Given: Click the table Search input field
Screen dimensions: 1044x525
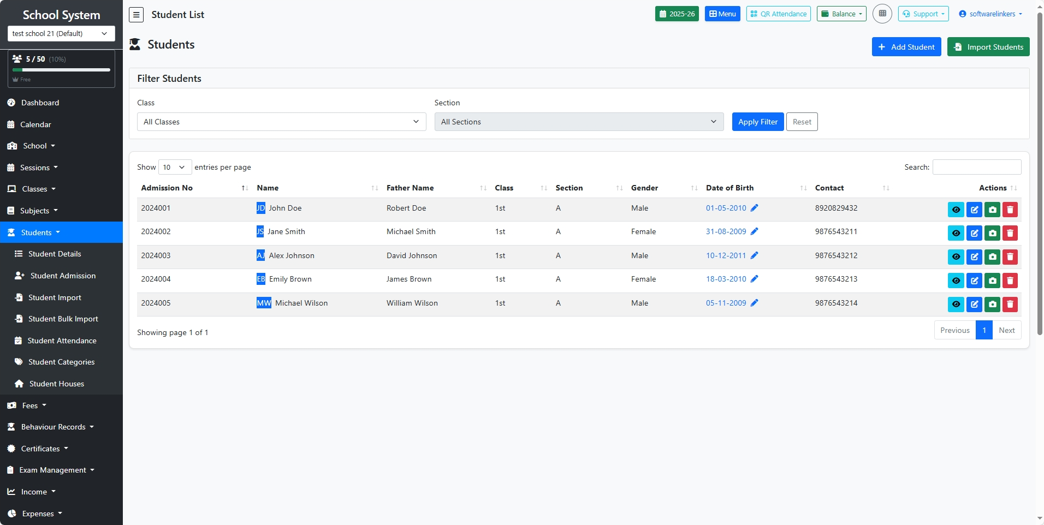Looking at the screenshot, I should (x=976, y=167).
